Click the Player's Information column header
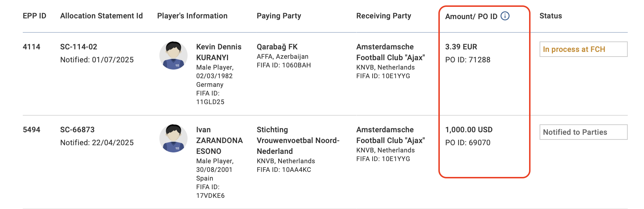This screenshot has height=209, width=644. (x=192, y=16)
